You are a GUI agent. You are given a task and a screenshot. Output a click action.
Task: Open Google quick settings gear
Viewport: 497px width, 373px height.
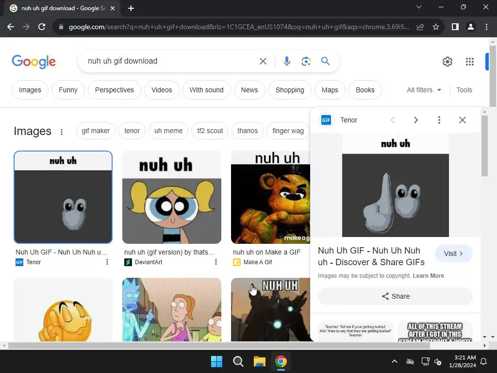[x=447, y=62]
